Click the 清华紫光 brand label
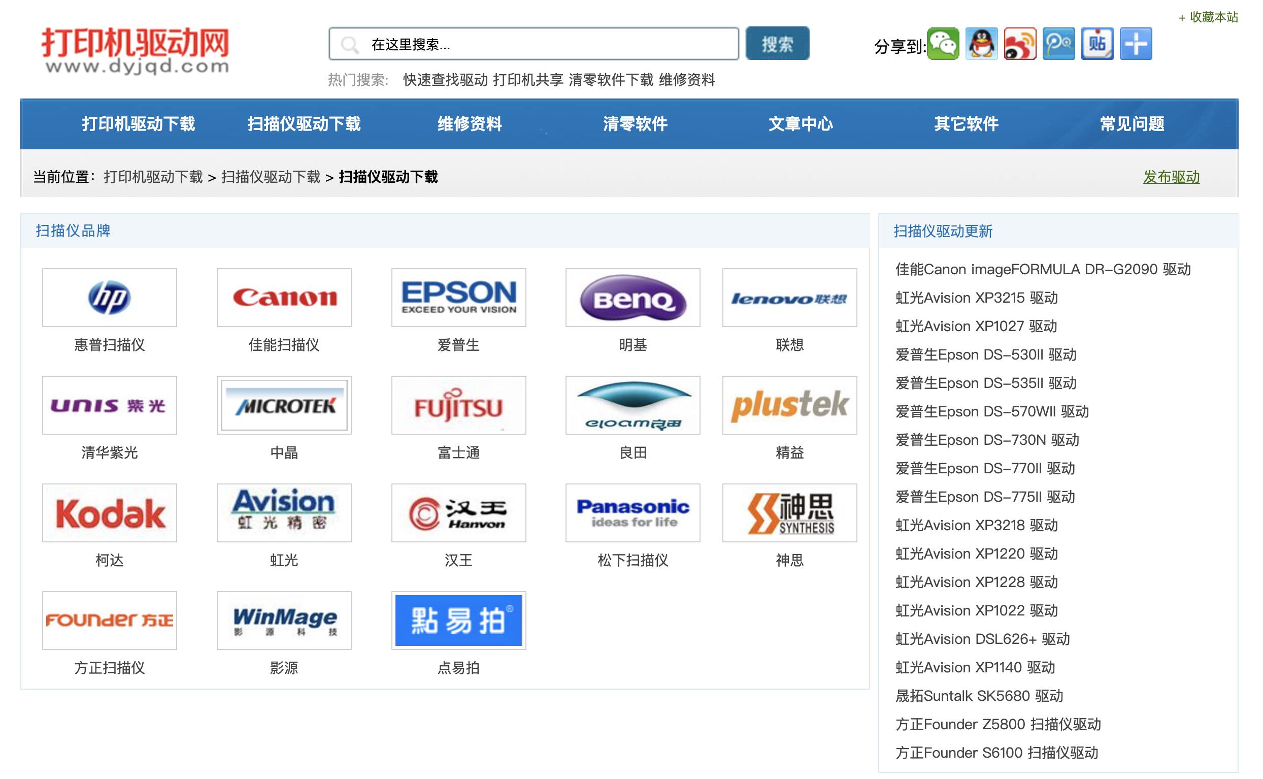 pyautogui.click(x=110, y=452)
